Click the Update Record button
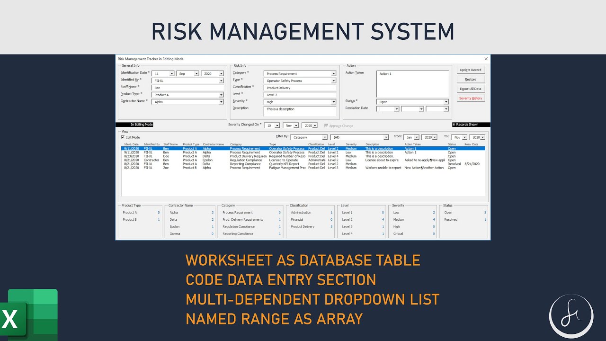The image size is (606, 341). point(471,70)
